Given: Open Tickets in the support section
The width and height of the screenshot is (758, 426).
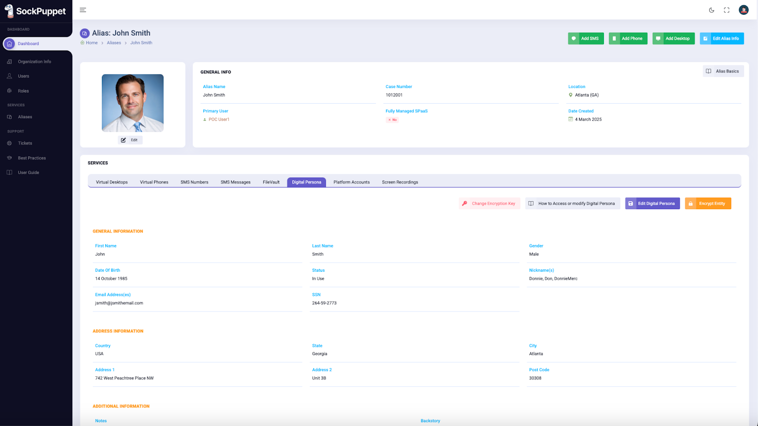Looking at the screenshot, I should click(25, 143).
